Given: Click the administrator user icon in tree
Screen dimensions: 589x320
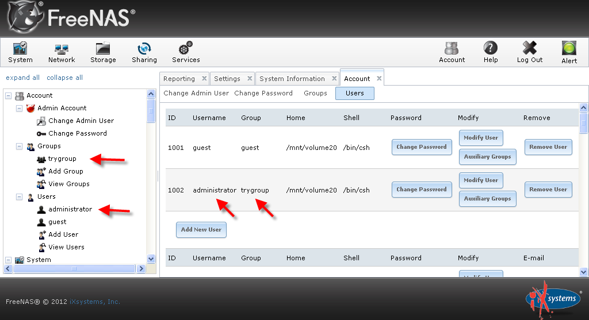Looking at the screenshot, I should pos(41,210).
